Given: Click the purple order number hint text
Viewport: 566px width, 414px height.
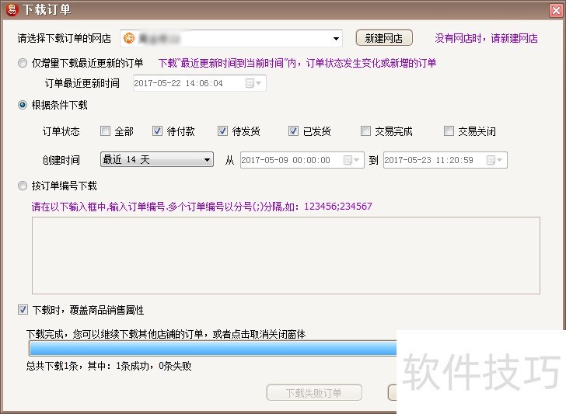Looking at the screenshot, I should pos(201,207).
